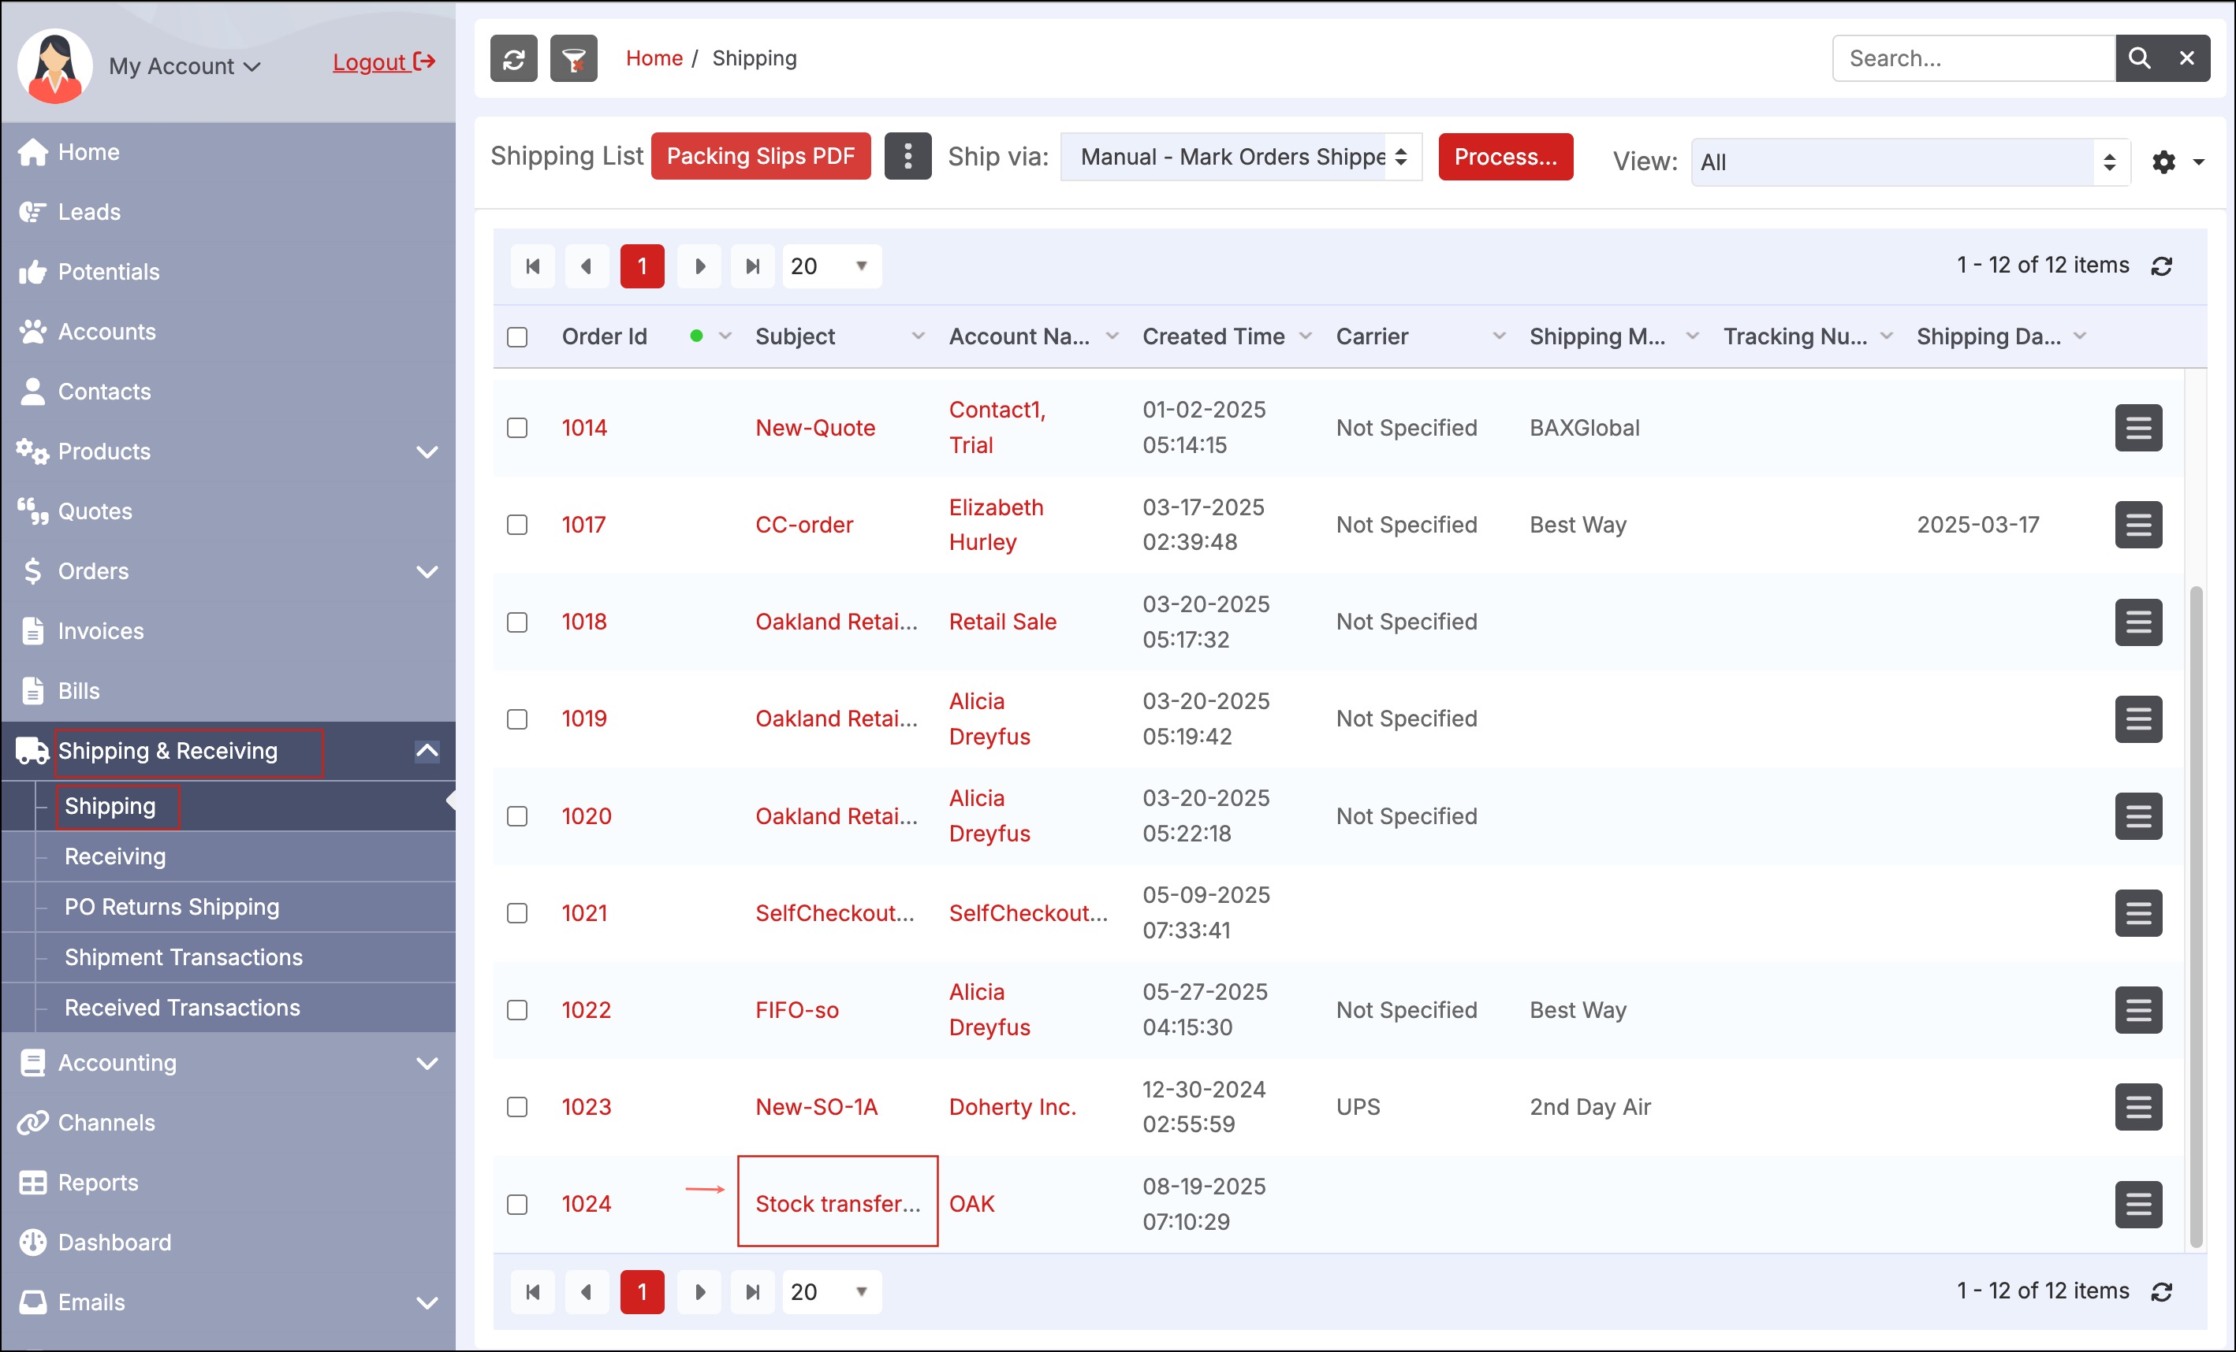Go to Invoices in the sidebar

pyautogui.click(x=101, y=631)
